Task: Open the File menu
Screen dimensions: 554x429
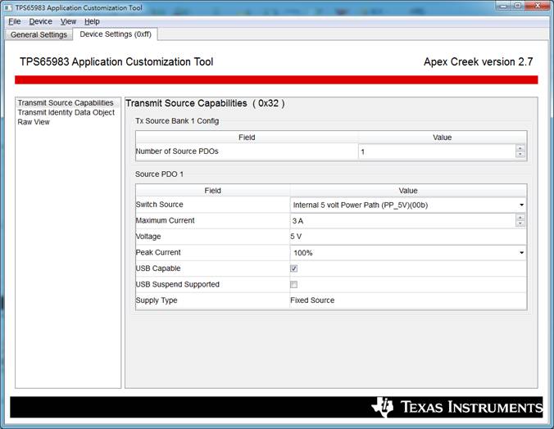Action: point(15,21)
